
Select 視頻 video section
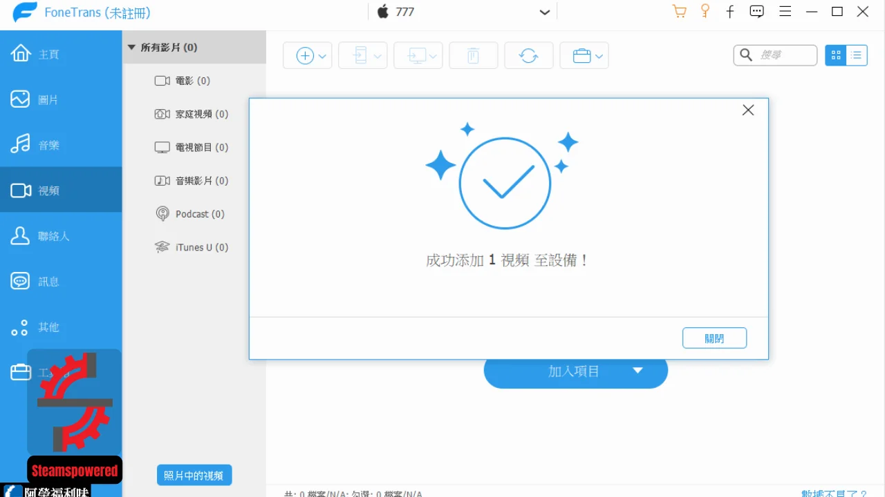(61, 190)
